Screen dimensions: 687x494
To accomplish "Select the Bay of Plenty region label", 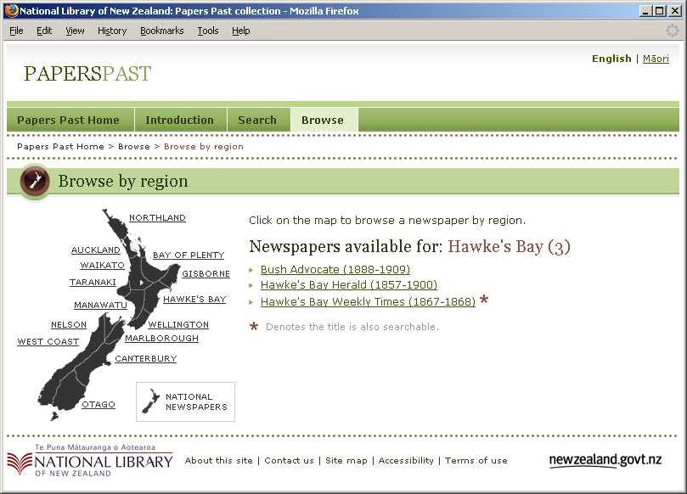I will 189,255.
